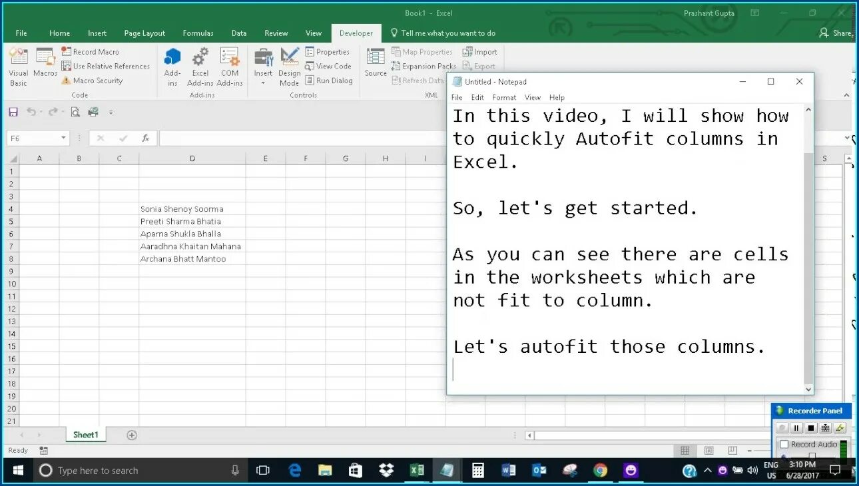This screenshot has width=859, height=486.
Task: Open Excel Add-ins manager
Action: [200, 67]
